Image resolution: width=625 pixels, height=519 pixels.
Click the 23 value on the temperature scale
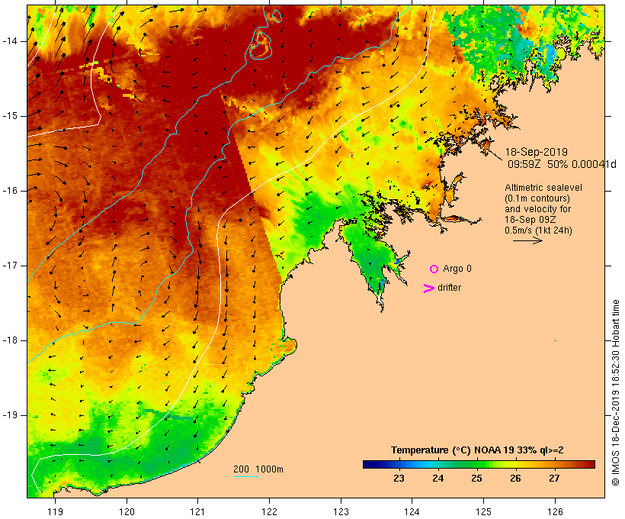tap(399, 479)
